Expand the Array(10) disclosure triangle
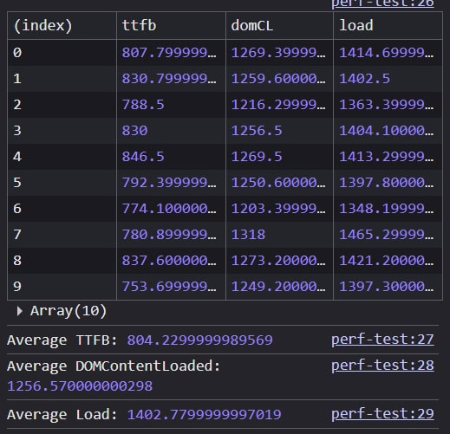The width and height of the screenshot is (450, 434). (20, 311)
